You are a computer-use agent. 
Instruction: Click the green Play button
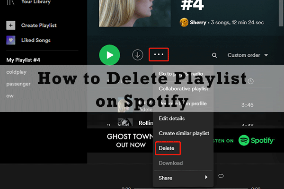[x=109, y=55]
